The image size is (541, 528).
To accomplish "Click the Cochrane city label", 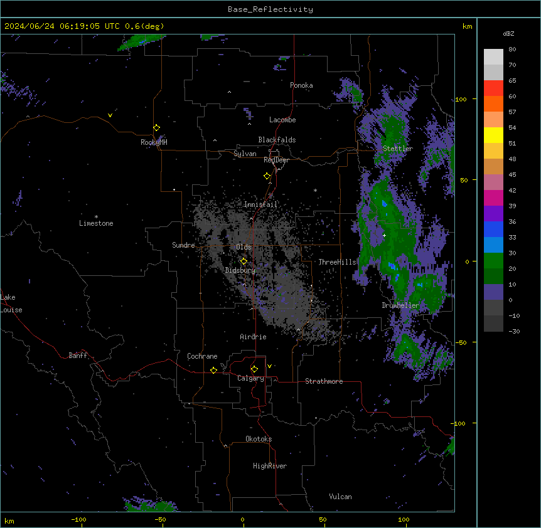I will click(202, 356).
